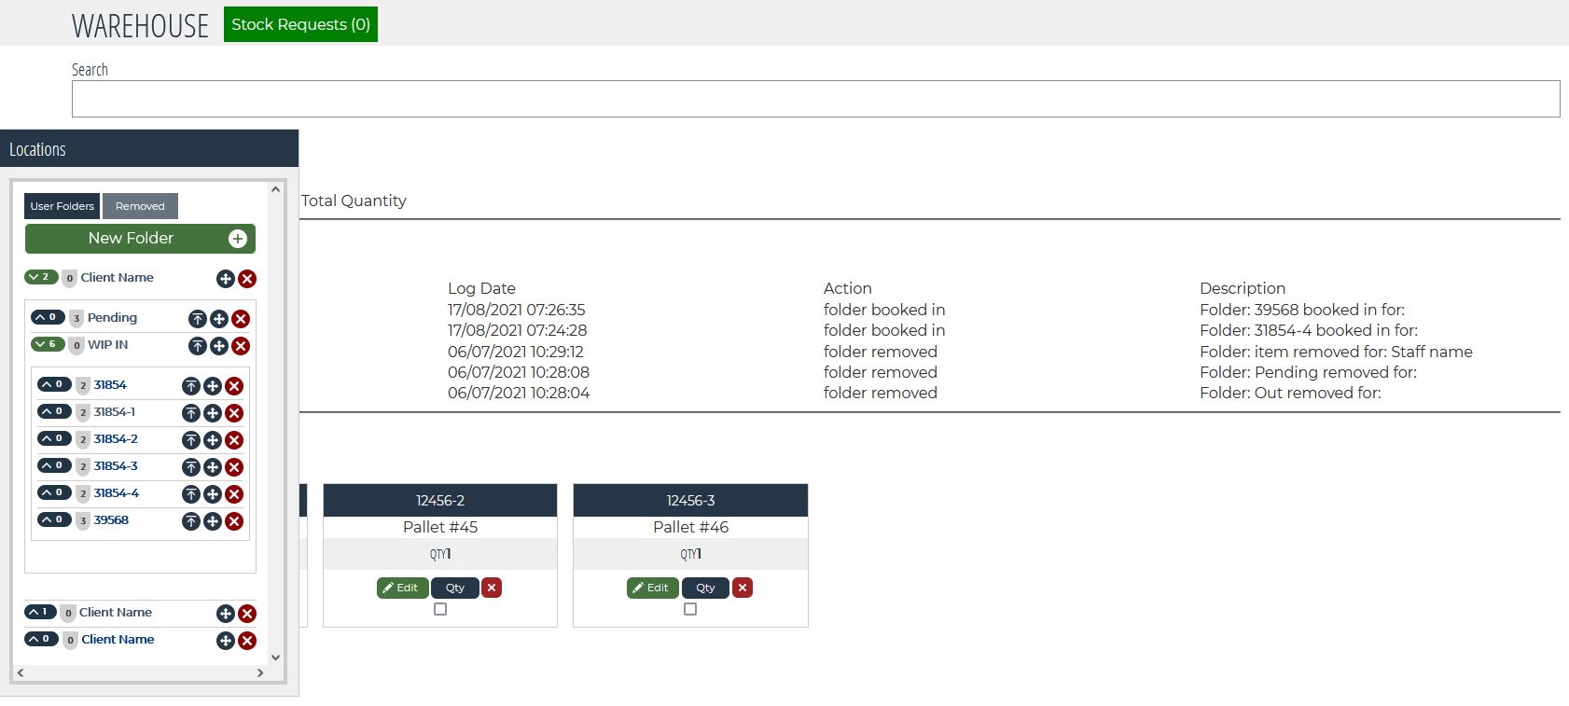This screenshot has width=1569, height=706.
Task: Tick the checkbox under Pallet #45
Action: [440, 609]
